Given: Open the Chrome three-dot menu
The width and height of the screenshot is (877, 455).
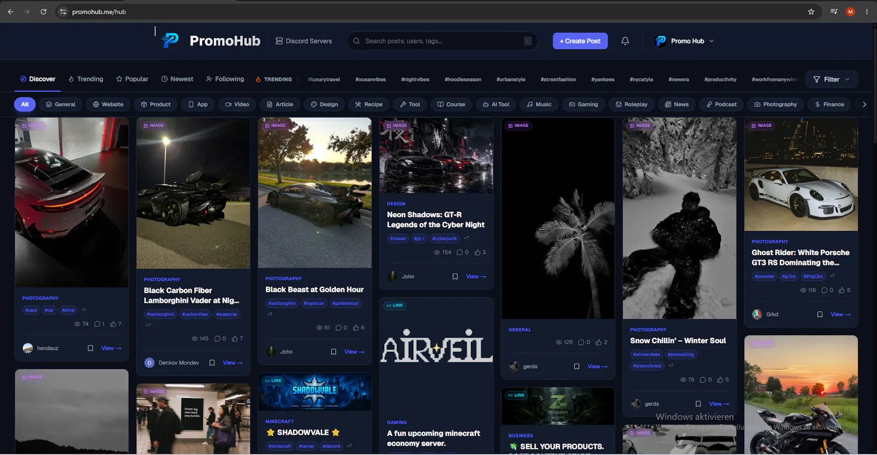Looking at the screenshot, I should pyautogui.click(x=867, y=11).
